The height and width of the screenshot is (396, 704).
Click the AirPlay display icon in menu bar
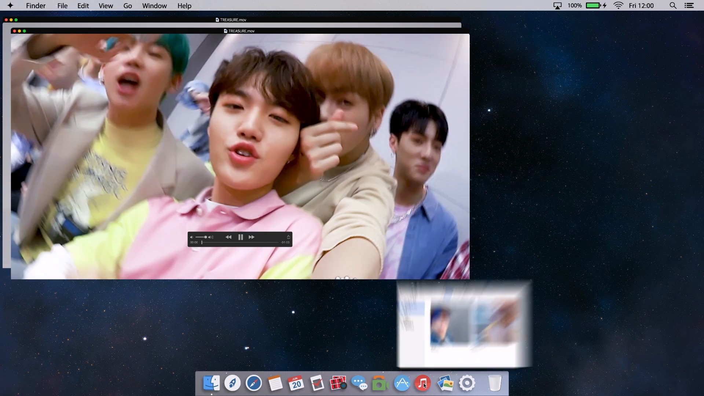pos(557,5)
